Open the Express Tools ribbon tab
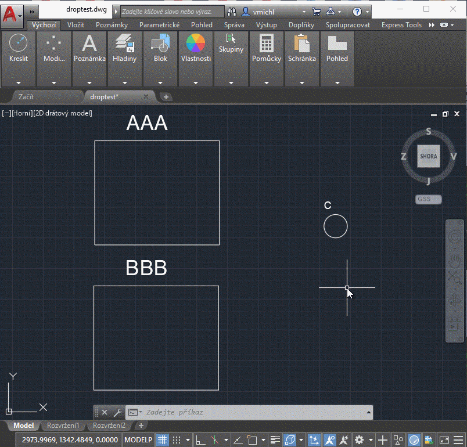Viewport: 467px width, 447px height. coord(401,25)
